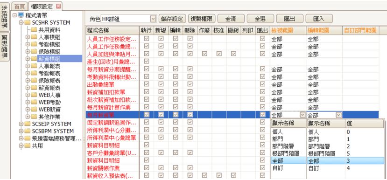Expand the 人事模組 tree node
This screenshot has height=180, width=387.
click(x=28, y=37)
